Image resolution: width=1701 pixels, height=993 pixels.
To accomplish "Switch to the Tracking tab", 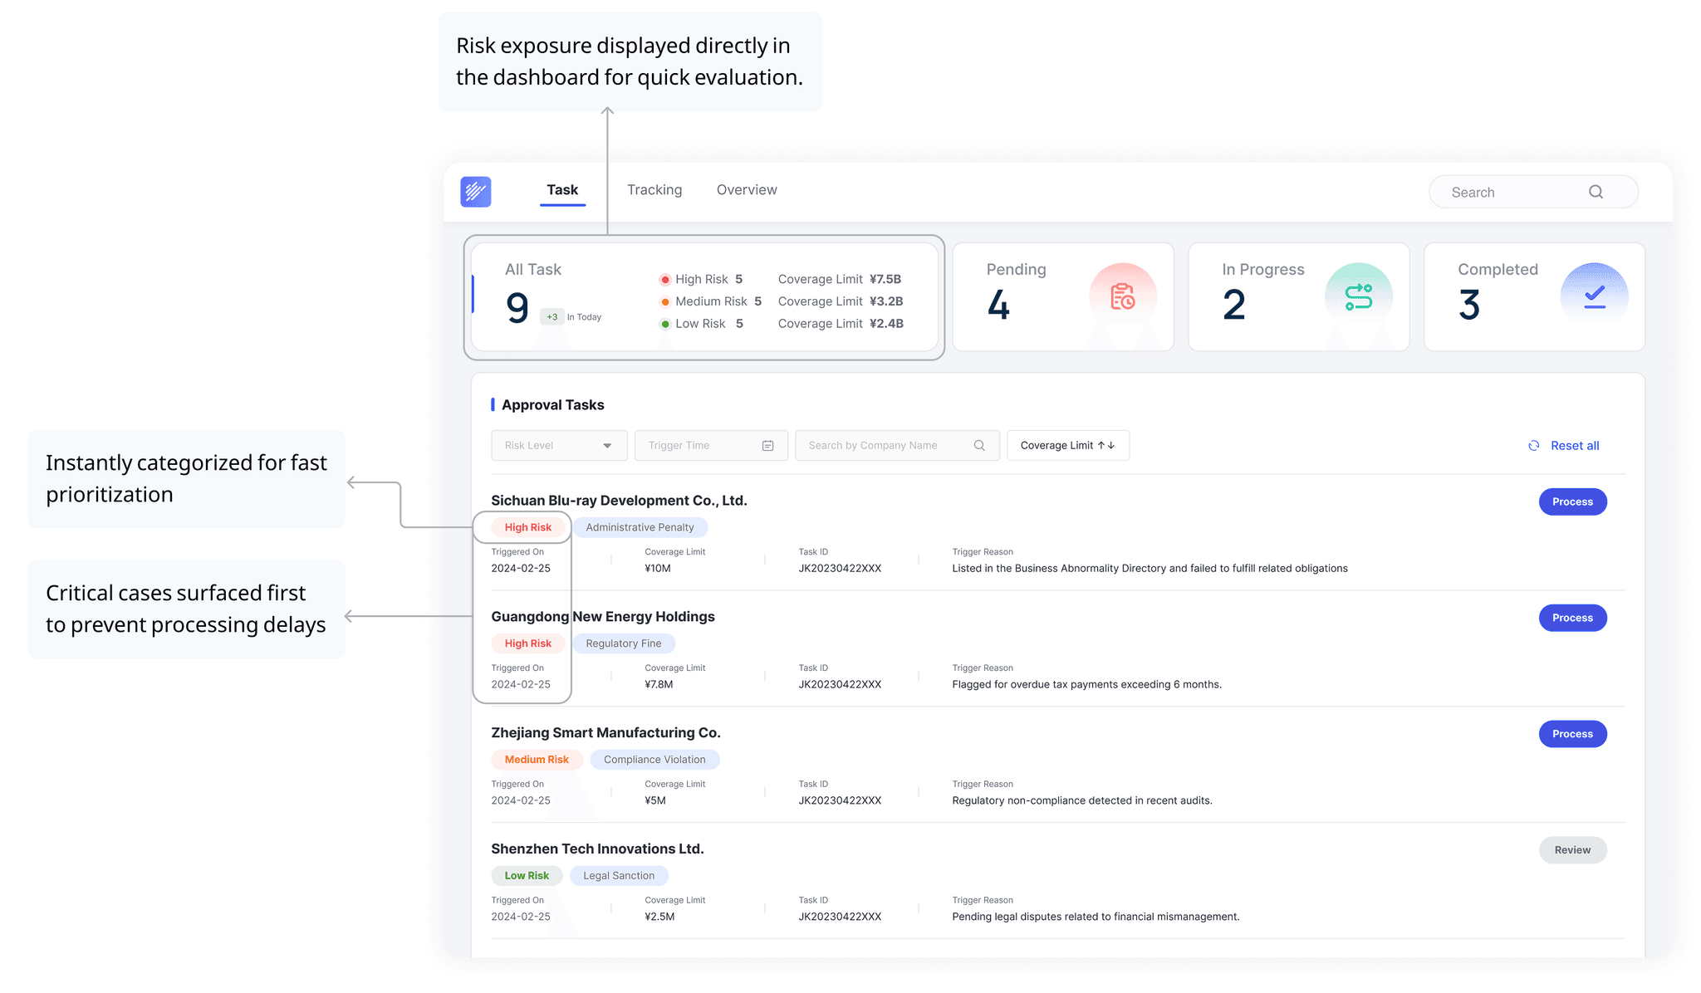I will (654, 190).
